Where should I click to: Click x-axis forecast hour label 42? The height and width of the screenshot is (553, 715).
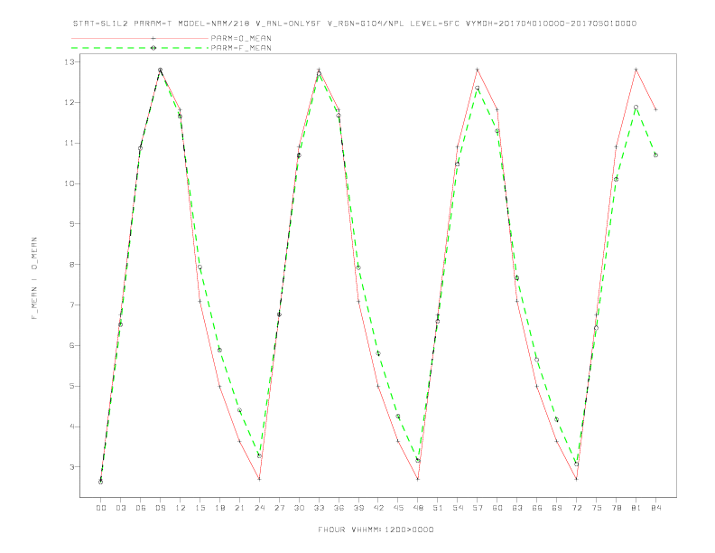pyautogui.click(x=378, y=508)
